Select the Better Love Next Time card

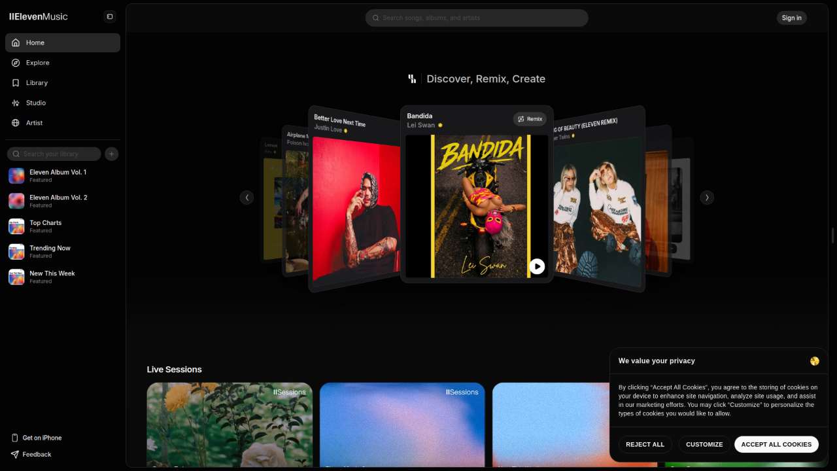(x=354, y=199)
